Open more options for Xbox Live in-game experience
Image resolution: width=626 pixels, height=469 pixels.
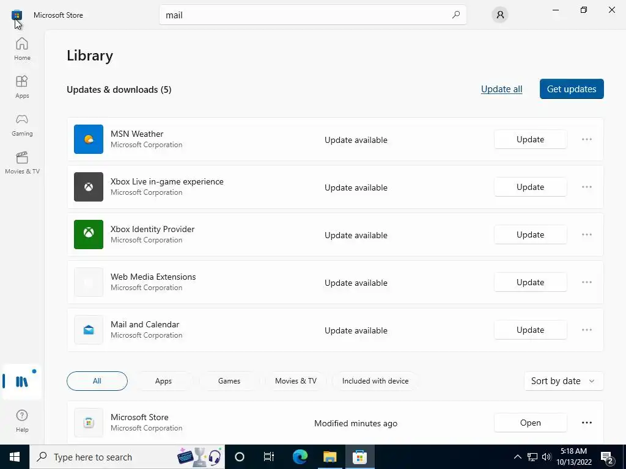point(587,187)
